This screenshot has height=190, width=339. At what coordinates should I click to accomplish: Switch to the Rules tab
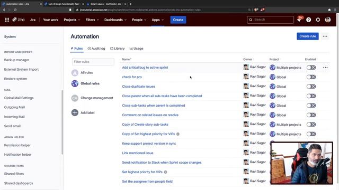tap(76, 49)
